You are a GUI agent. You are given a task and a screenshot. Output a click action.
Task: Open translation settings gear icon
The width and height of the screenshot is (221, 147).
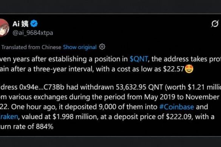coord(102,47)
